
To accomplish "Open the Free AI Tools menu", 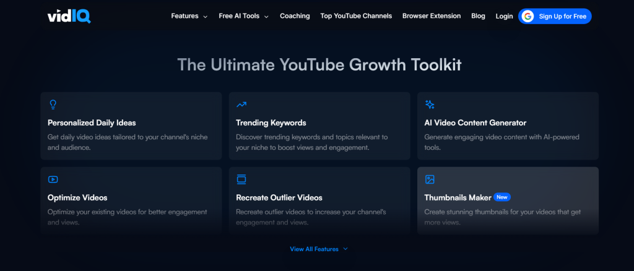I will point(244,16).
